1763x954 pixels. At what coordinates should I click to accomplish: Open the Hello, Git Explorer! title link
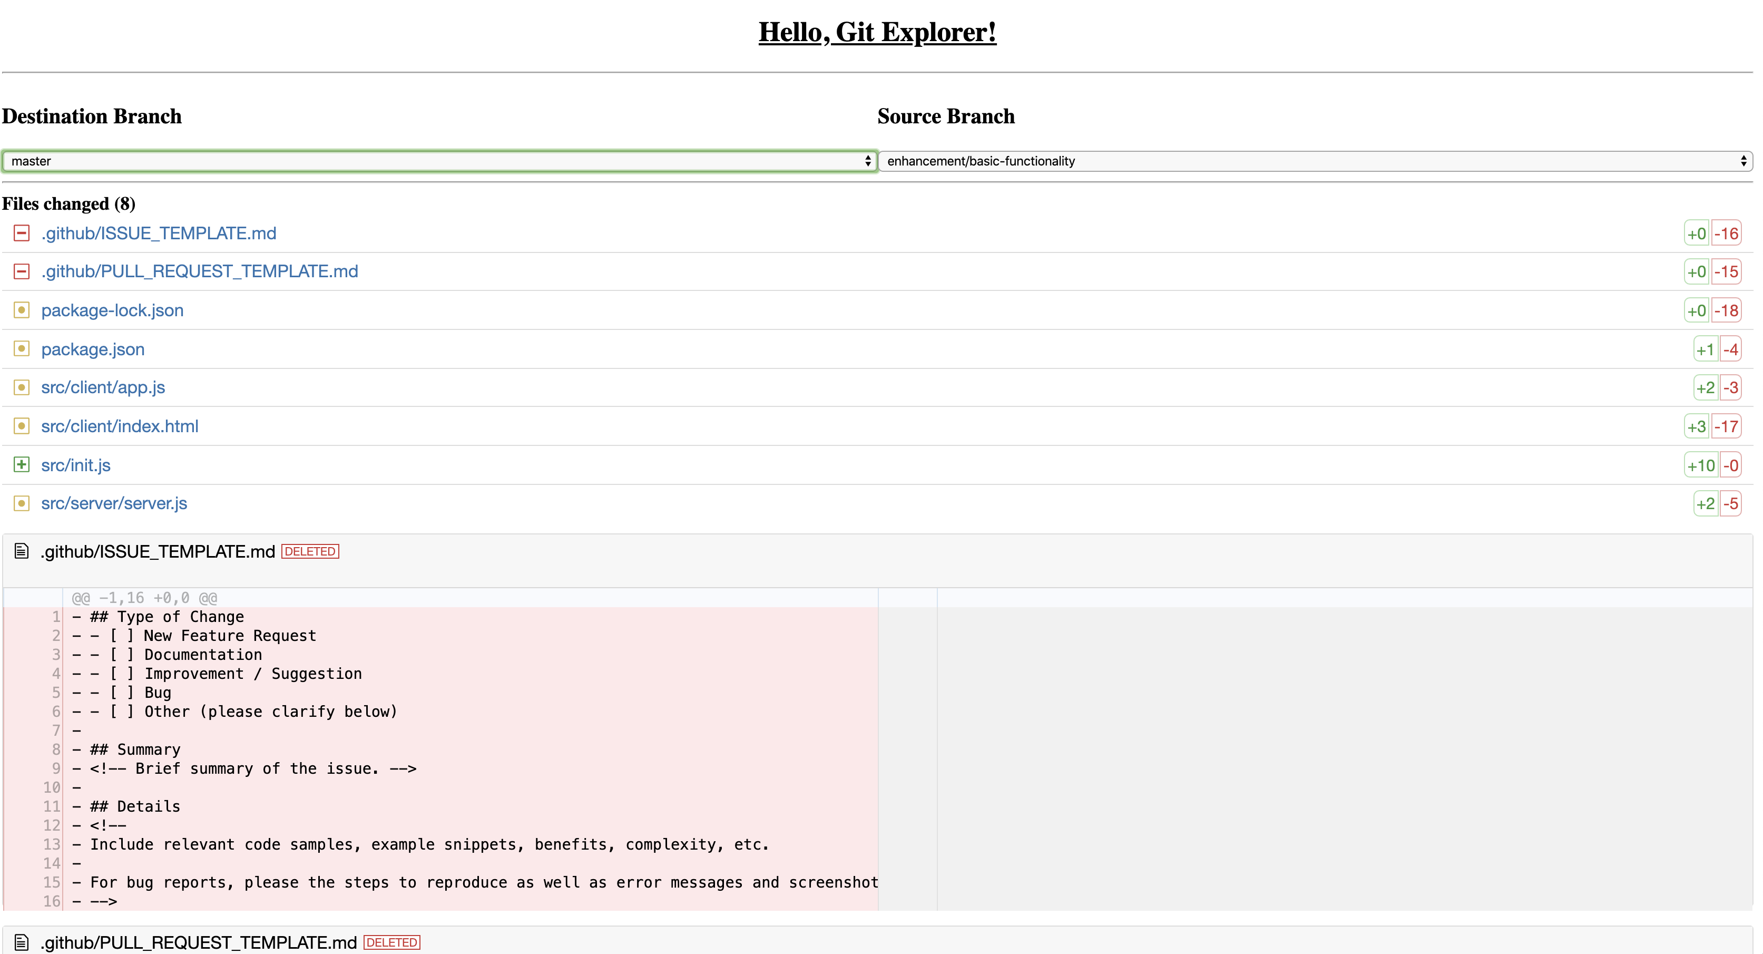[877, 32]
